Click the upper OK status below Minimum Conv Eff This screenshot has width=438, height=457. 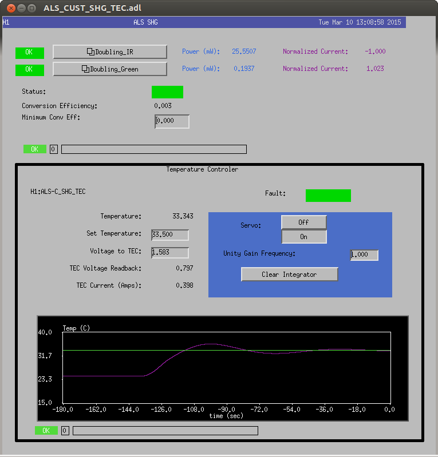(35, 149)
